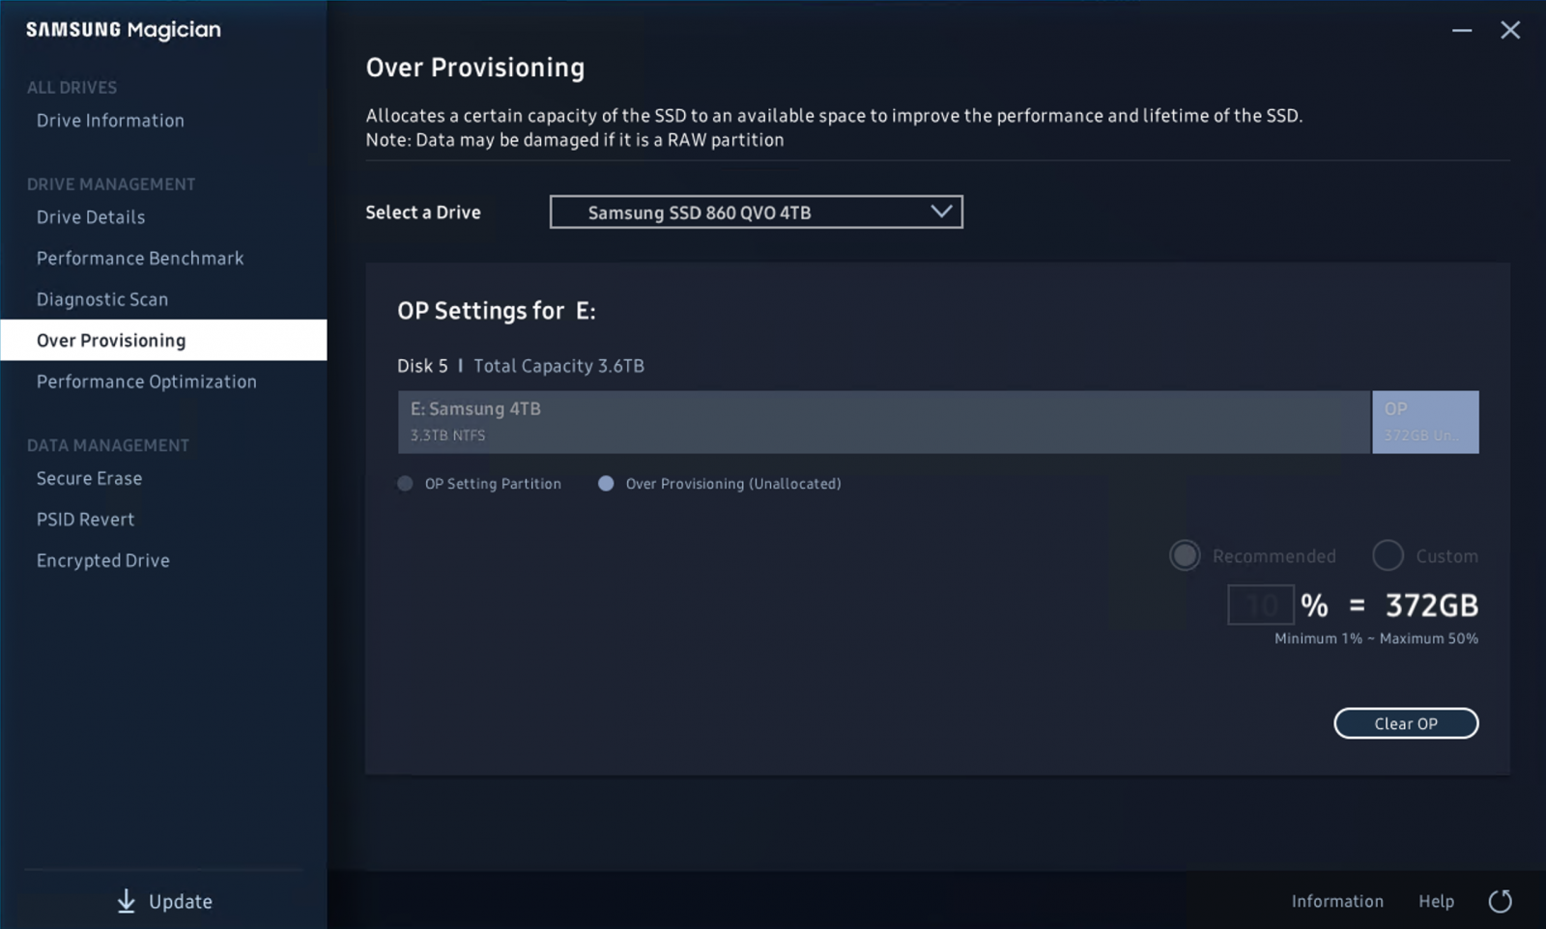Go to Drive Details section
This screenshot has width=1546, height=929.
point(91,217)
